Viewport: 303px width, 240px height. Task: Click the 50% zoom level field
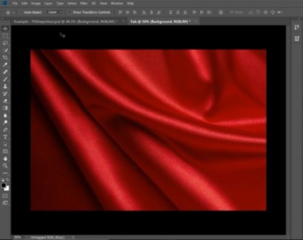point(18,238)
